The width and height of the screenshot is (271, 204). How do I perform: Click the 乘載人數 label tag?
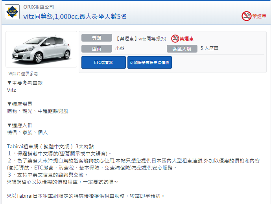[182, 49]
